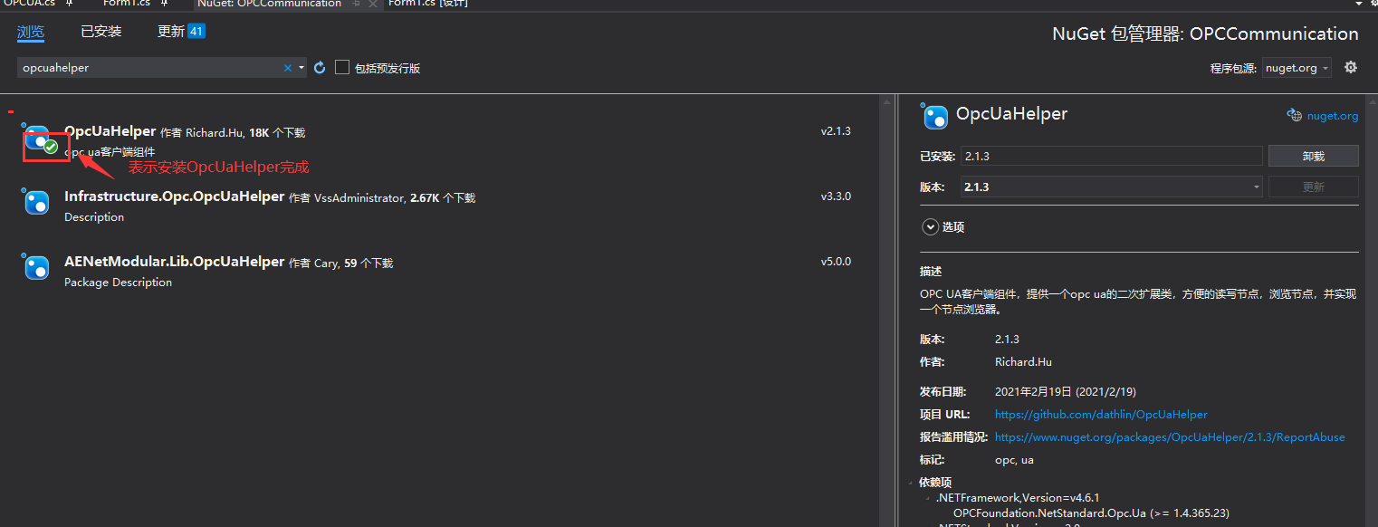Open the OPCUA.cs document tab
The width and height of the screenshot is (1378, 527).
point(29,4)
